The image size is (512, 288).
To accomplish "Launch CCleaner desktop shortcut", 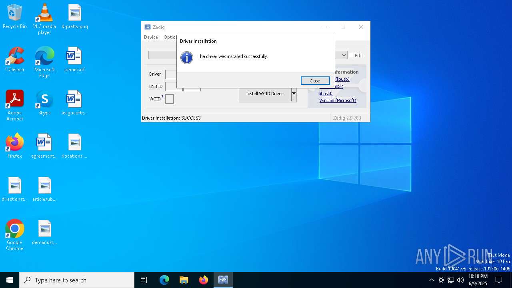I will pos(15,60).
